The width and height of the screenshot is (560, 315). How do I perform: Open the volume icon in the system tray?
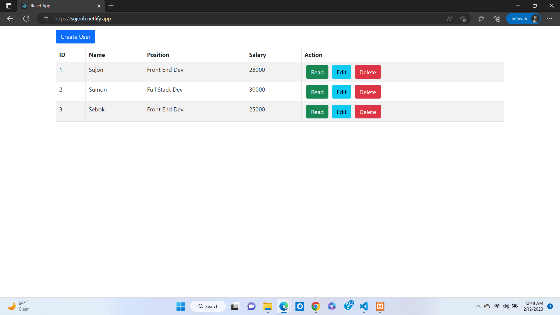pyautogui.click(x=506, y=306)
